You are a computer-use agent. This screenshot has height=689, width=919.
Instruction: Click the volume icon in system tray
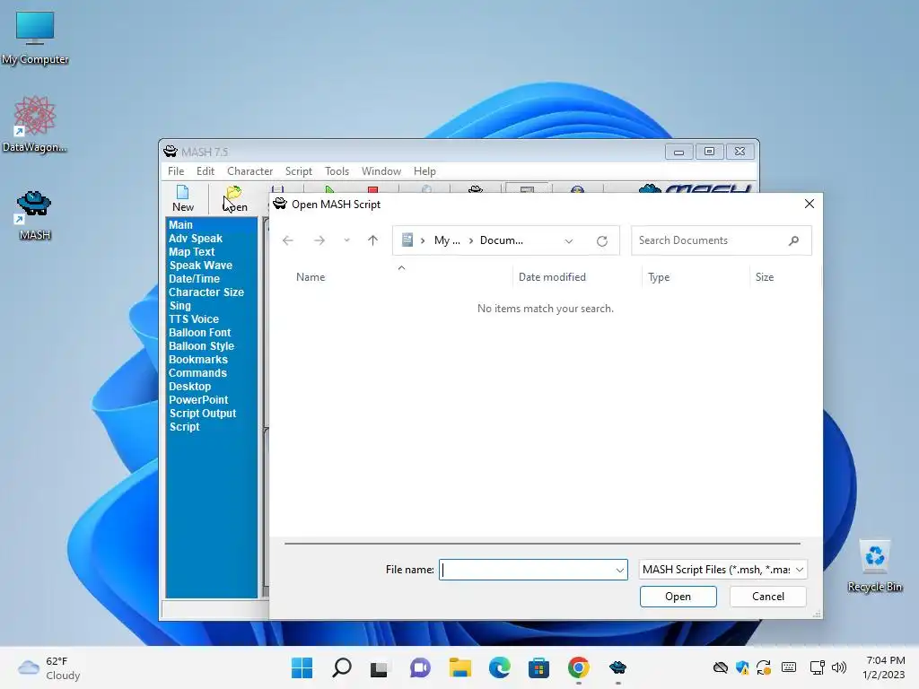[x=839, y=667]
